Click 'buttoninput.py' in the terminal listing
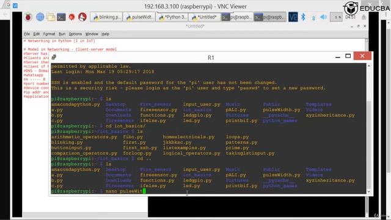The height and width of the screenshot is (220, 391). 71,148
